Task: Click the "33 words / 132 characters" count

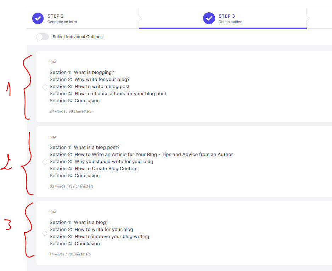Action: [x=72, y=186]
